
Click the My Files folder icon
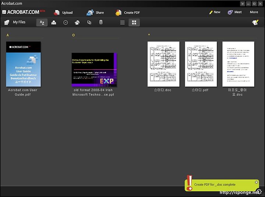(7, 23)
